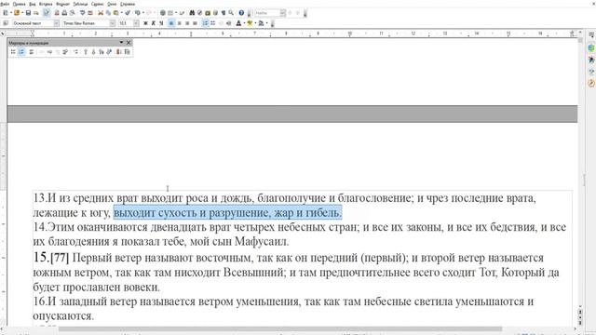Apply Font Color with the A icon
The width and height of the screenshot is (596, 335).
pos(238,23)
